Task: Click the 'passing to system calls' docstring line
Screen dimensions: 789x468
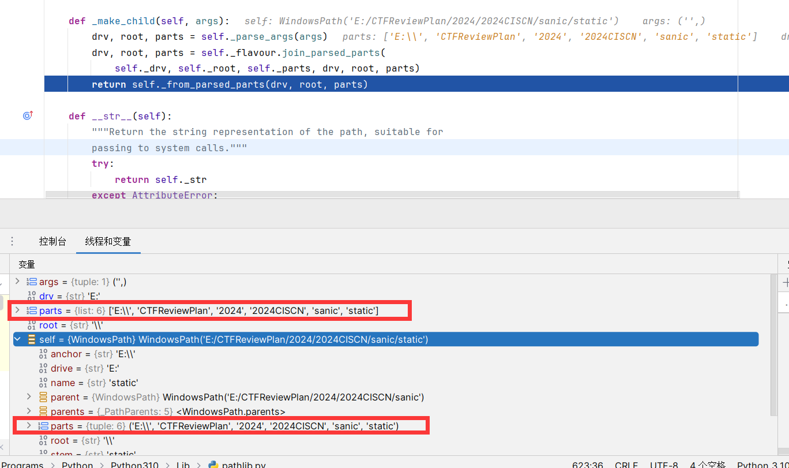Action: (x=170, y=148)
